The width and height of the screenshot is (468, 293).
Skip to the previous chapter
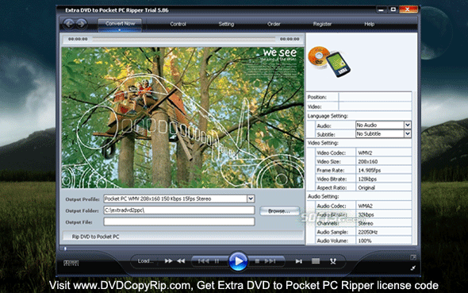203,261
